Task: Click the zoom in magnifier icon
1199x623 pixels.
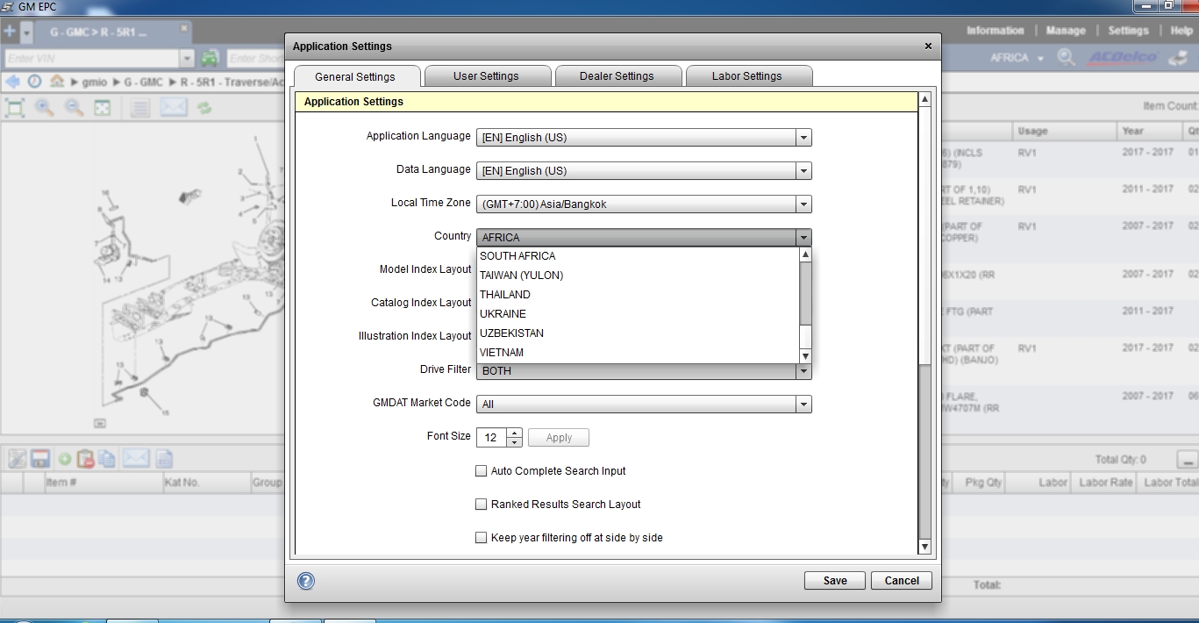Action: coord(44,108)
